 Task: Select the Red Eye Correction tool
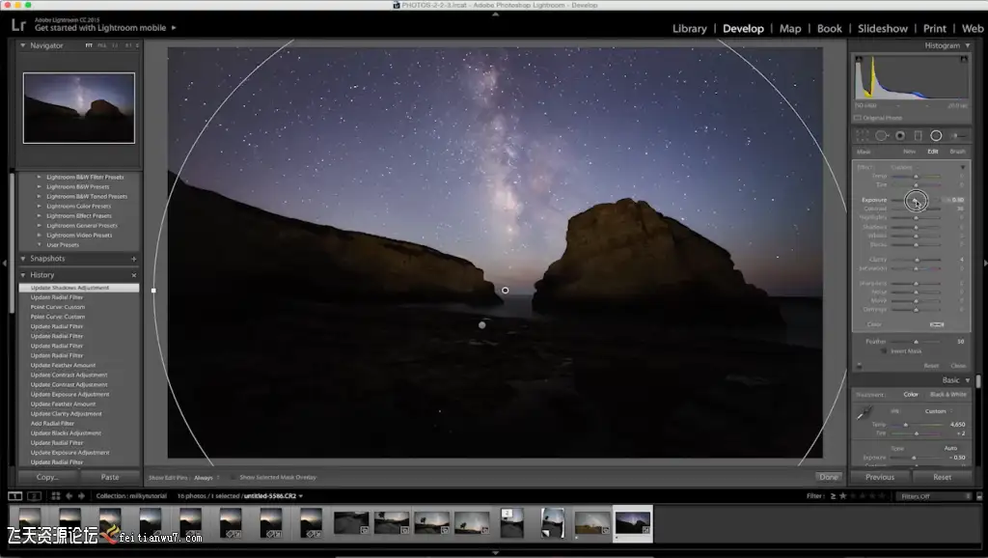(x=900, y=135)
